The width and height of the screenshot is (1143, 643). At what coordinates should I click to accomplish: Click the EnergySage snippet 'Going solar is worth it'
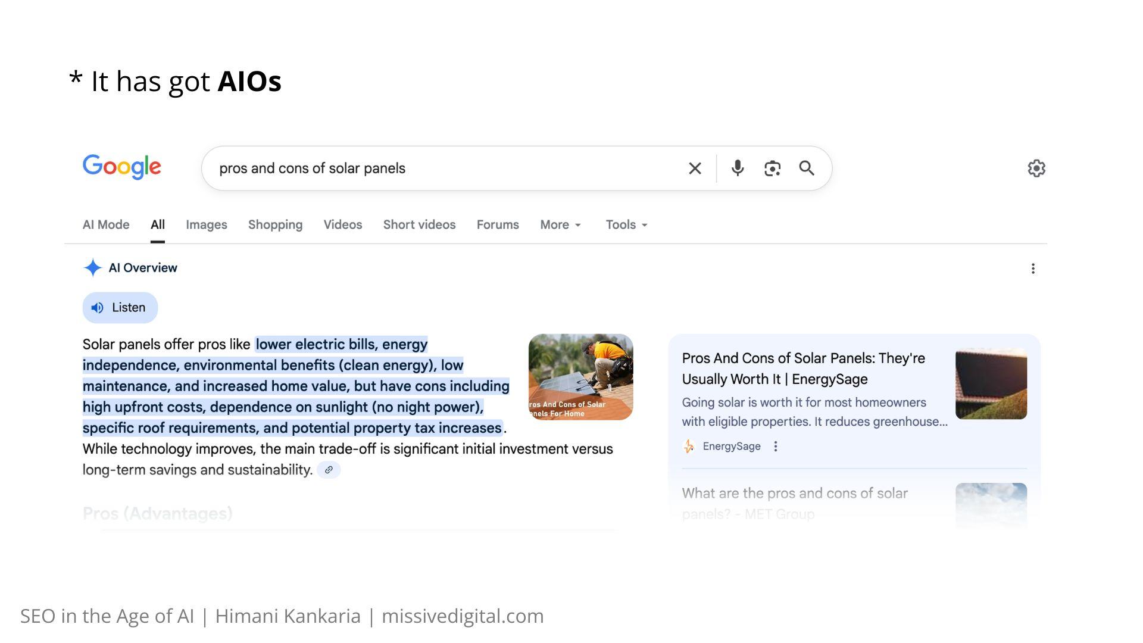[x=814, y=412]
